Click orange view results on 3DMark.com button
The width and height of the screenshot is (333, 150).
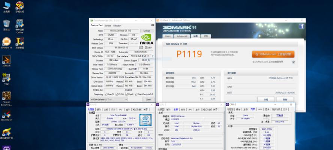(x=273, y=54)
